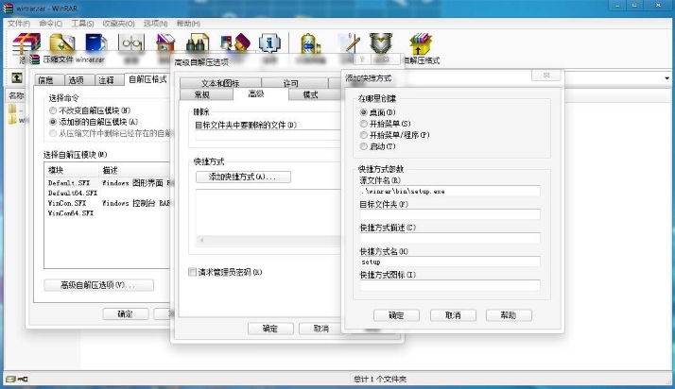Click 确定 in 高级自解压选项 dialog
Image resolution: width=675 pixels, height=389 pixels.
270,329
